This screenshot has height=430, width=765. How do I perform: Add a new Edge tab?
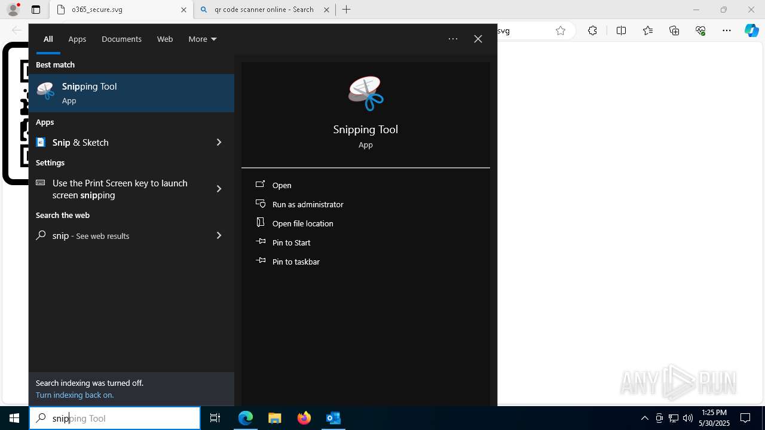[x=346, y=10]
